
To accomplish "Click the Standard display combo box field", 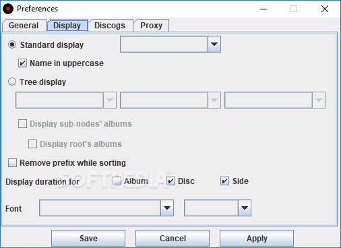I will click(x=164, y=44).
